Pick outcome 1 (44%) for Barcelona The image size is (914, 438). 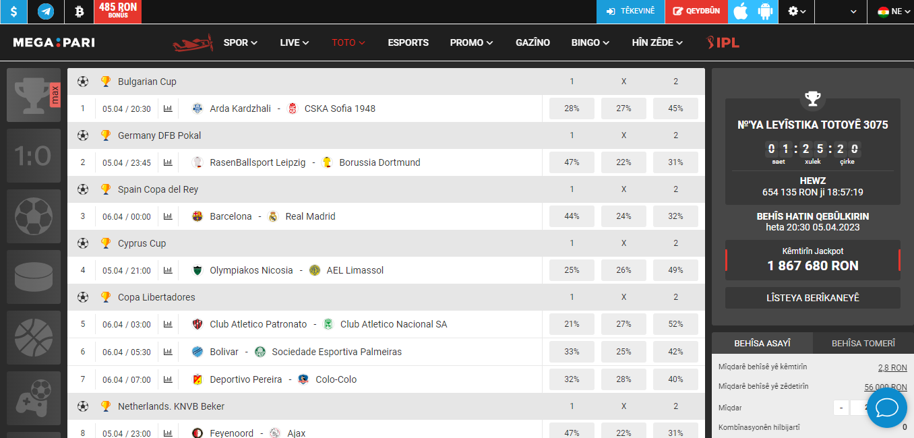572,216
